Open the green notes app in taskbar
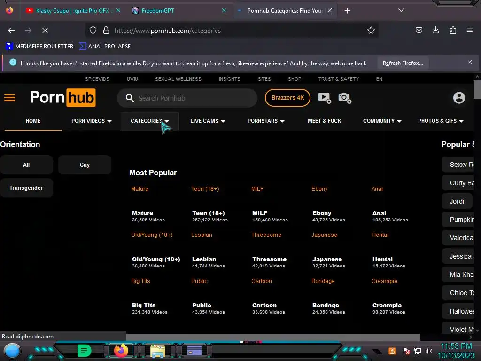This screenshot has height=361, width=481. [x=84, y=351]
